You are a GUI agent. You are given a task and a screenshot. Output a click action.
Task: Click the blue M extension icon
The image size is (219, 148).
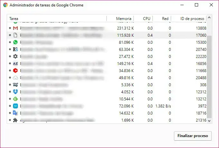click(15, 106)
